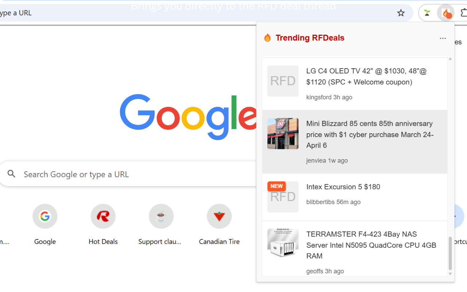Open the TERRAMSTER F4-423 NAS deal

[355, 249]
